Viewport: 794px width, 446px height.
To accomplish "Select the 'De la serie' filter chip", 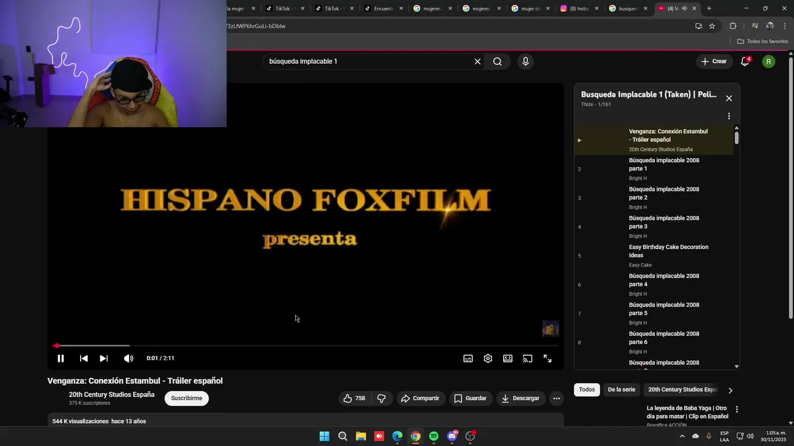I will (621, 390).
